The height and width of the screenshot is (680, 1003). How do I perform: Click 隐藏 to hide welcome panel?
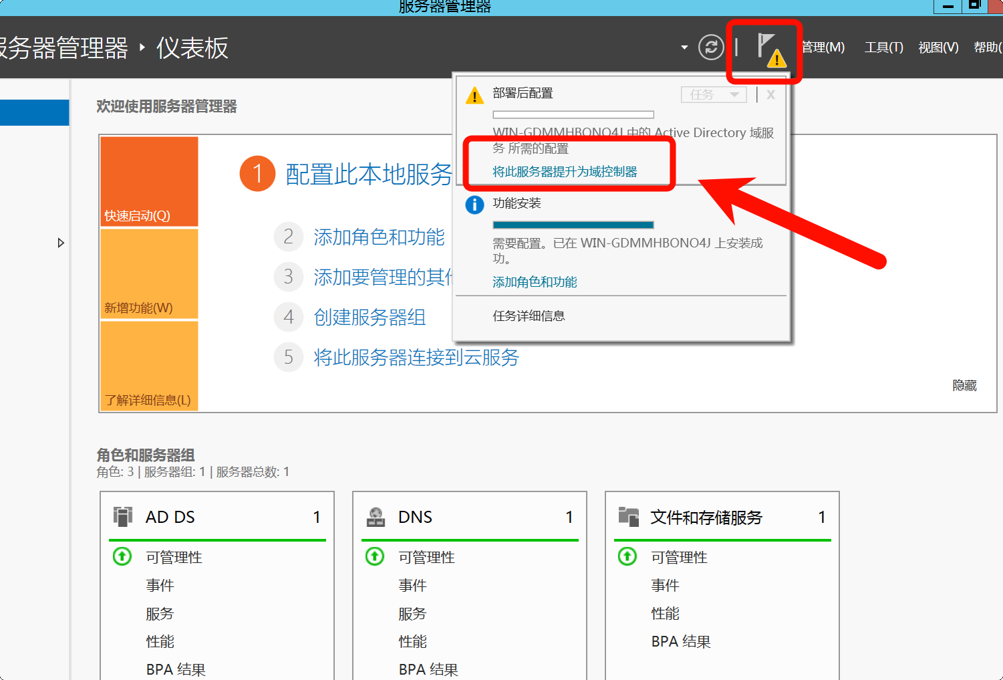[x=964, y=386]
